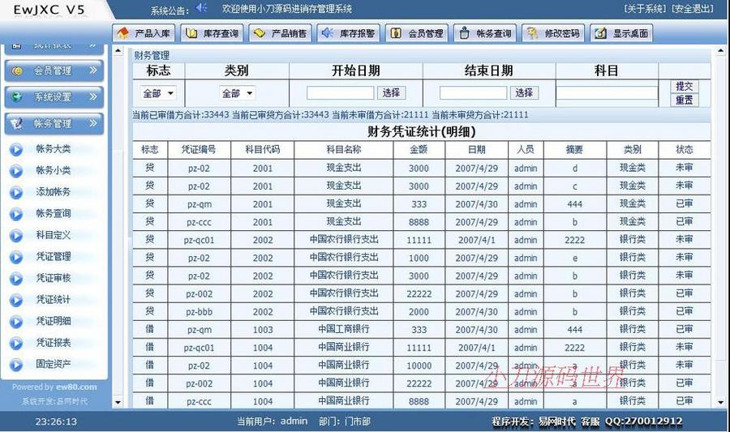Go to 科目定义 in the sidebar
Image resolution: width=730 pixels, height=432 pixels.
pyautogui.click(x=54, y=235)
